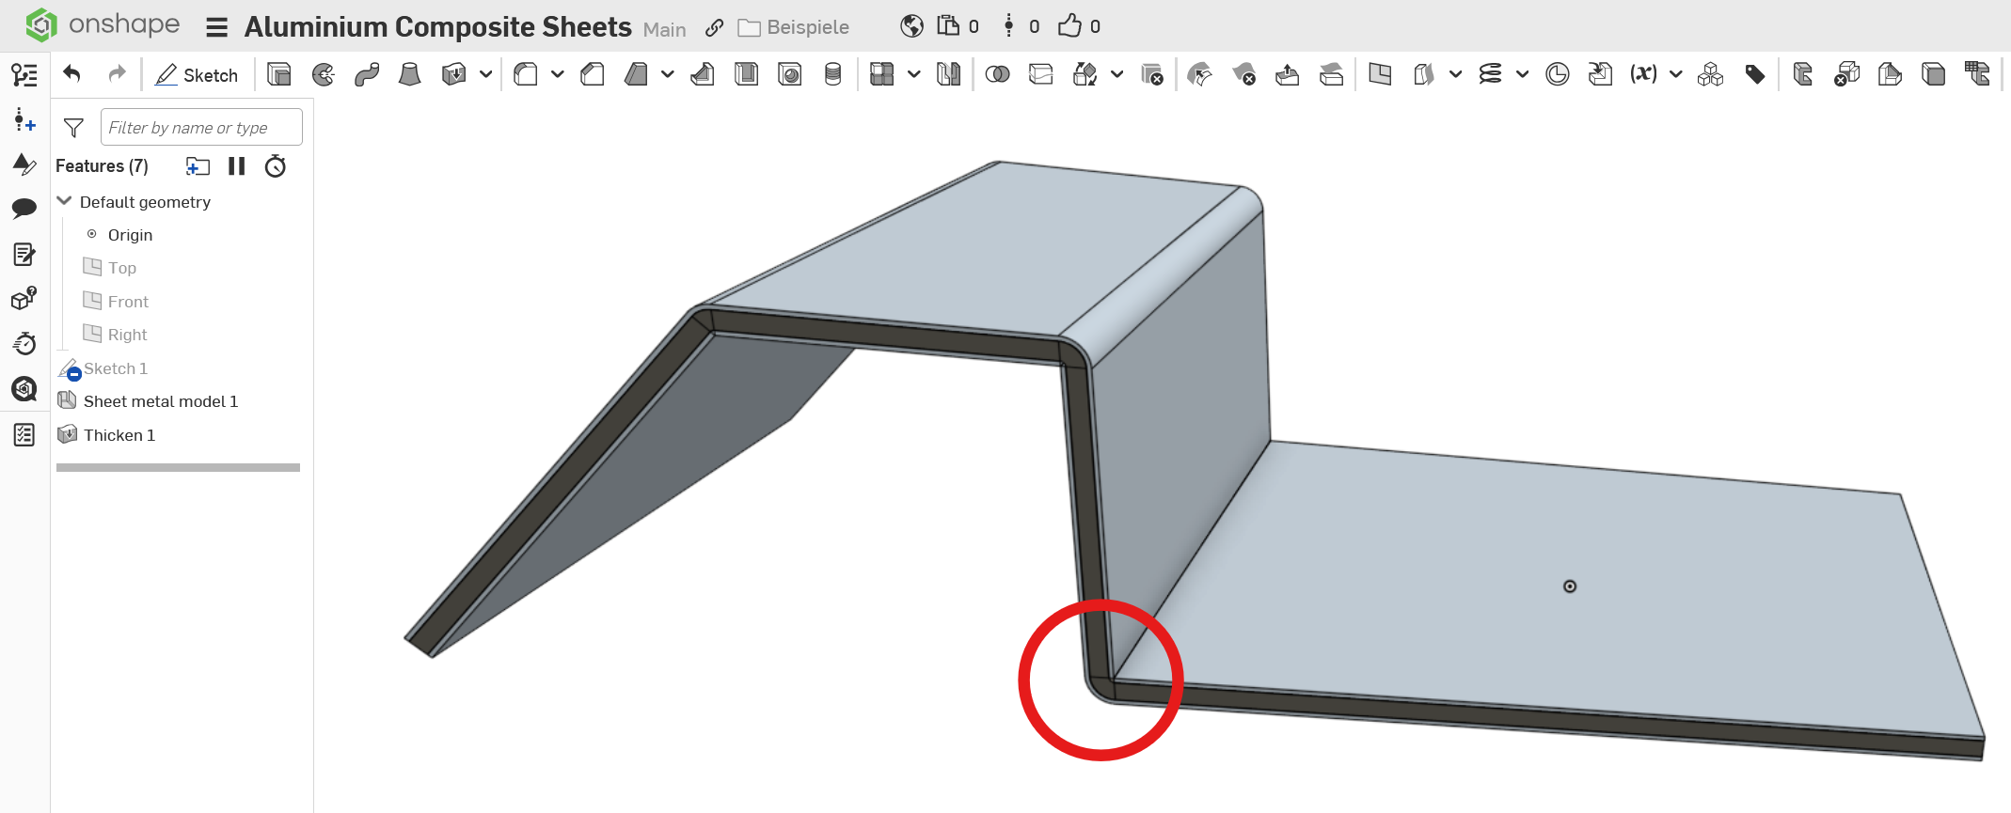
Task: Click the copy link icon beside Main
Action: coord(715,27)
